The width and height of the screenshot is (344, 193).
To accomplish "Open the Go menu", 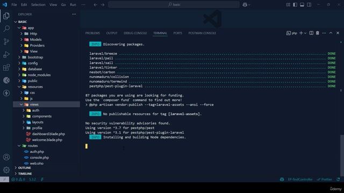I will tap(63, 5).
